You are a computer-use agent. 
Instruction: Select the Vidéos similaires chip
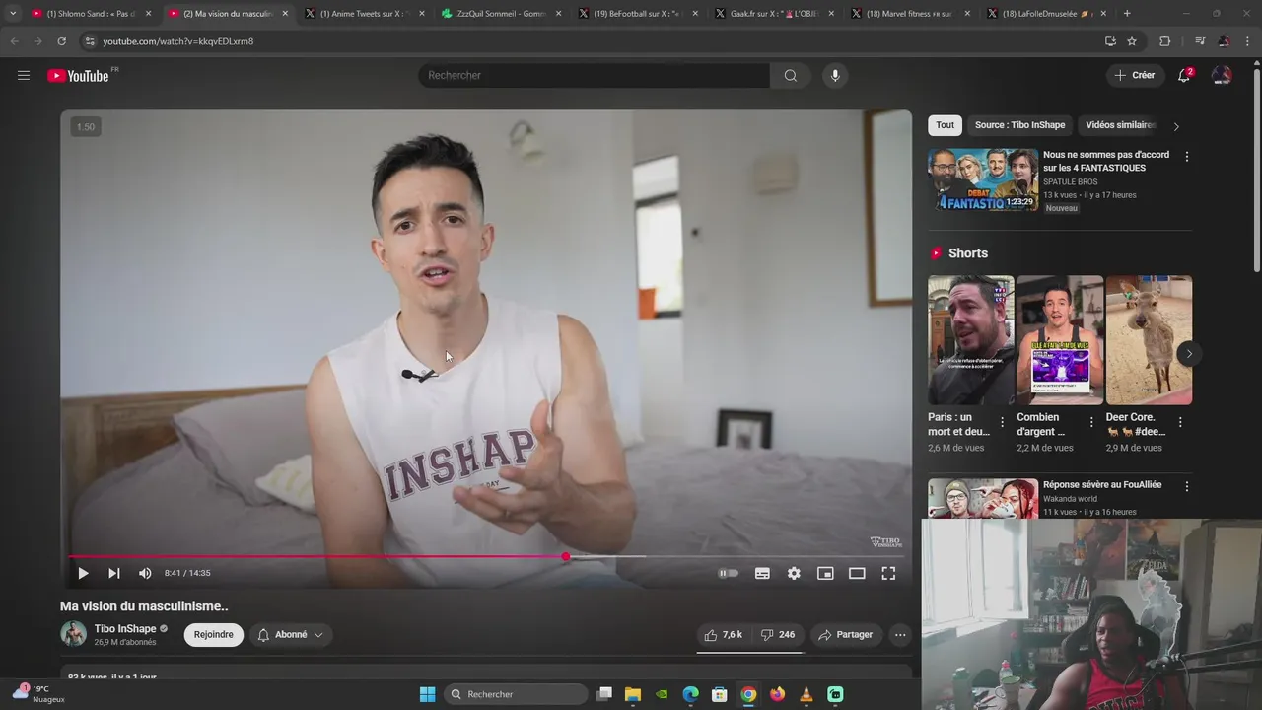[1119, 125]
